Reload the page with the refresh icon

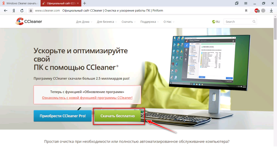22,11
